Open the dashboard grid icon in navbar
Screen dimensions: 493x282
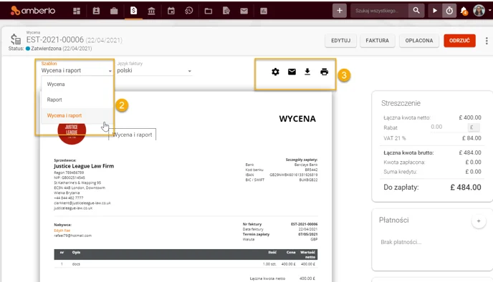(x=77, y=11)
